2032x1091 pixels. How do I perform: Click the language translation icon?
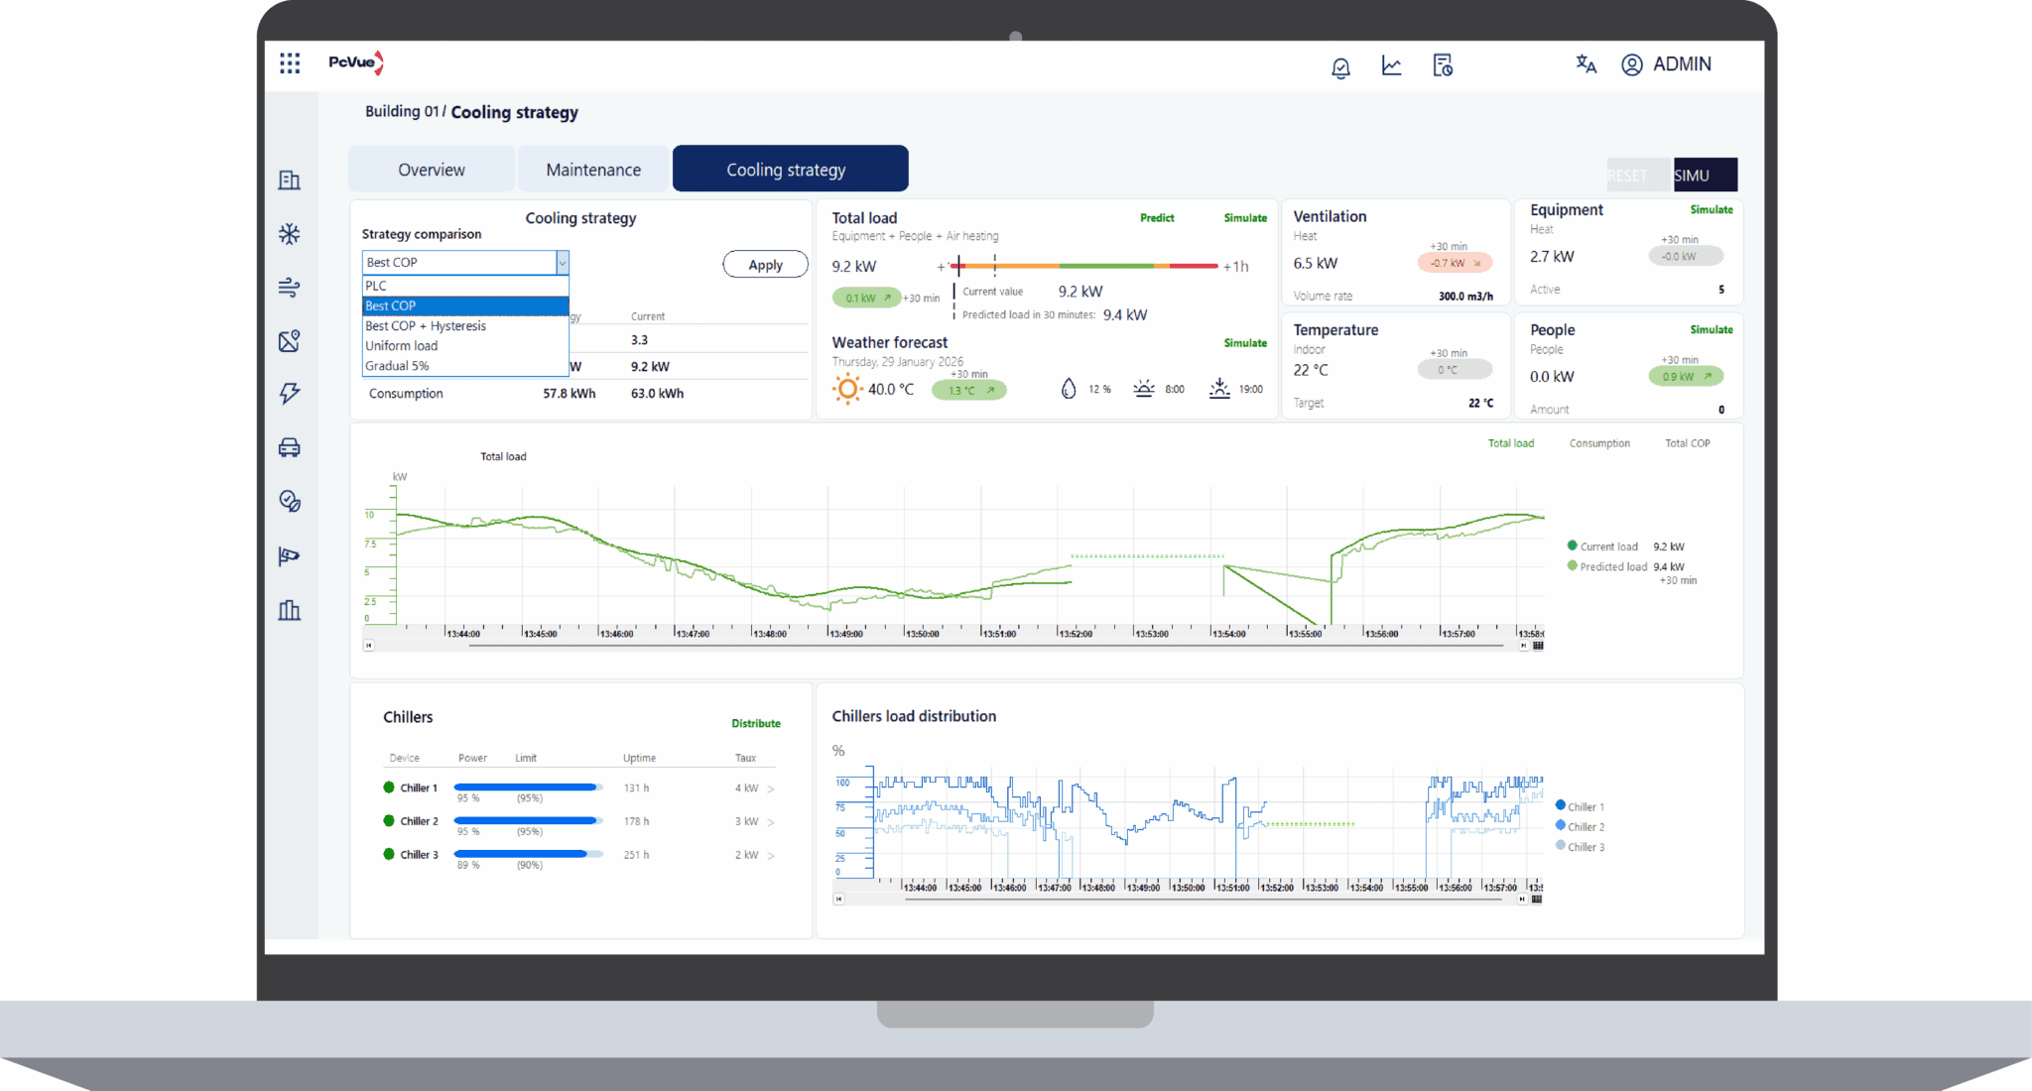(1586, 64)
